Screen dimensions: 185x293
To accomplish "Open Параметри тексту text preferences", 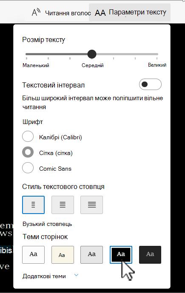I will [x=130, y=12].
